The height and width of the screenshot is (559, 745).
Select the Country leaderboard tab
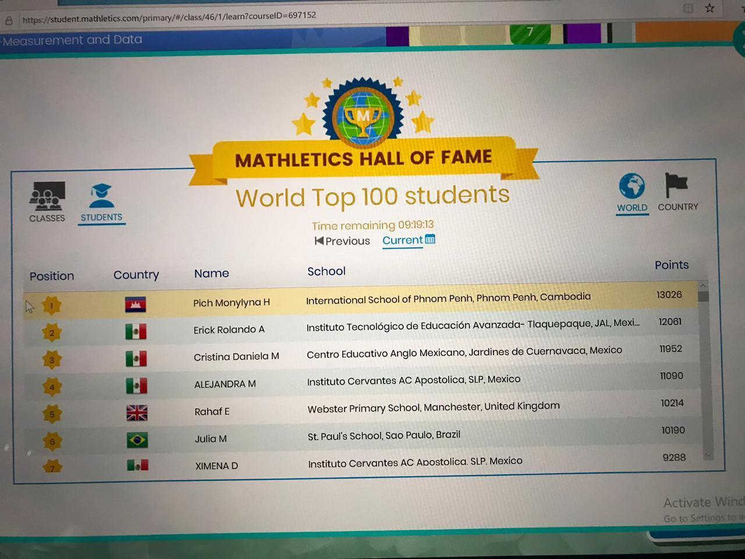(677, 192)
